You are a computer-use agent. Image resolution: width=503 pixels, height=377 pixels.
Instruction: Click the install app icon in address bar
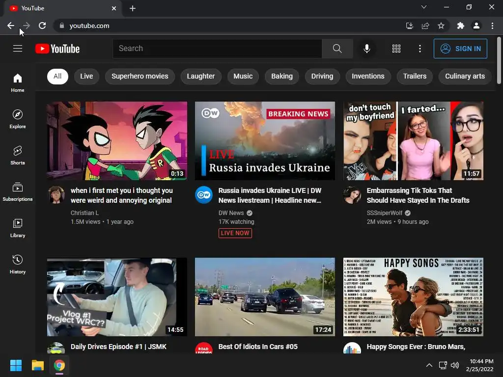tap(409, 26)
